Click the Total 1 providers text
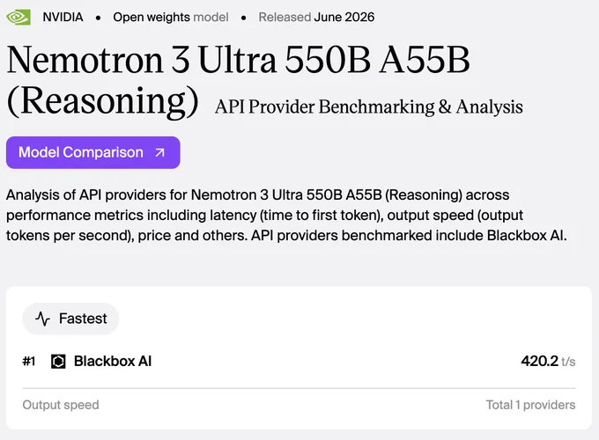The image size is (599, 440). [x=530, y=405]
